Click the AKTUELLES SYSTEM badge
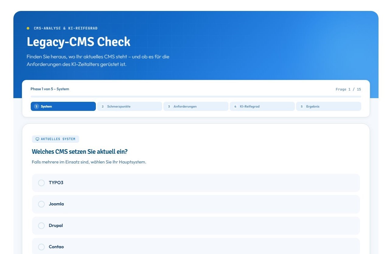The image size is (391, 254). pyautogui.click(x=55, y=139)
